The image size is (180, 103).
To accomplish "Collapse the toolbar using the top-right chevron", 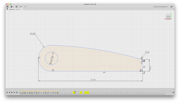I will click(173, 9).
